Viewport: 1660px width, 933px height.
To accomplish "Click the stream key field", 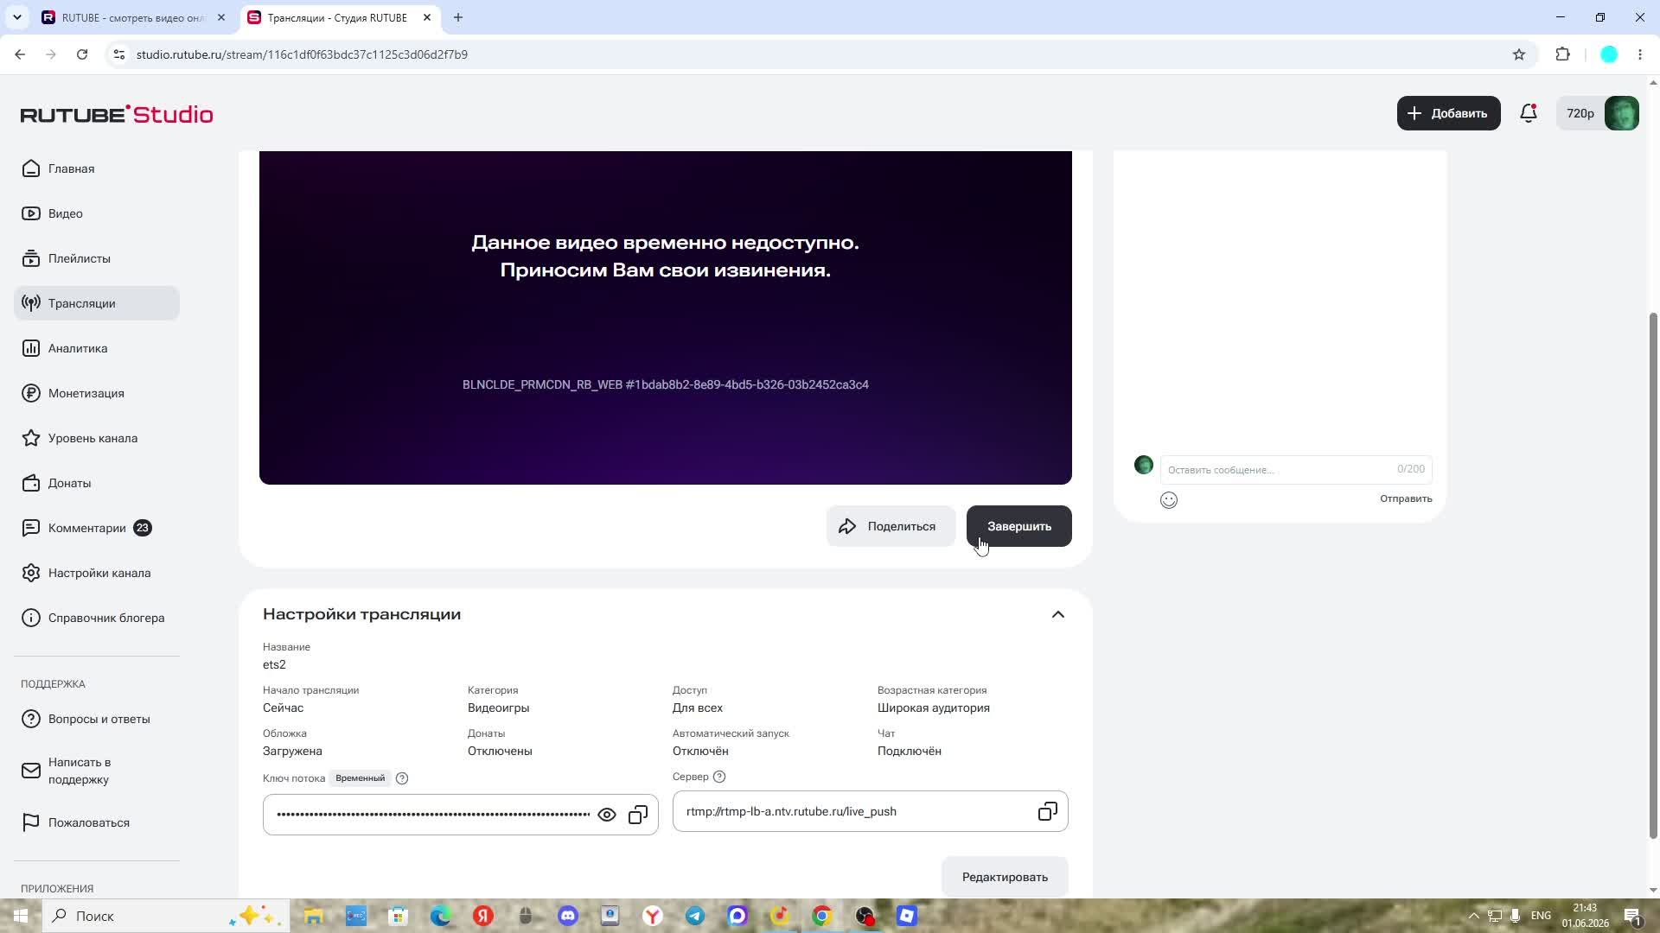I will click(x=460, y=815).
